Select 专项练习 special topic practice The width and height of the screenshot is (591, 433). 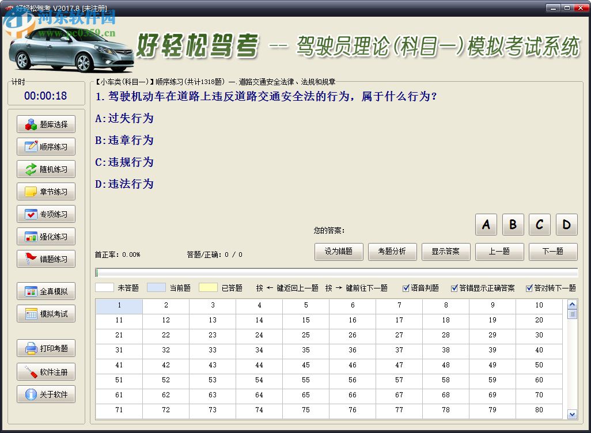46,214
